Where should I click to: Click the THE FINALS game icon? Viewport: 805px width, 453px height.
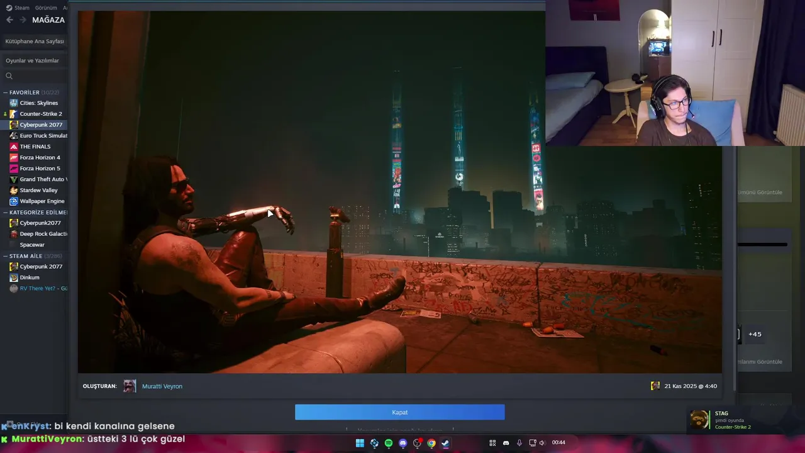pyautogui.click(x=14, y=147)
